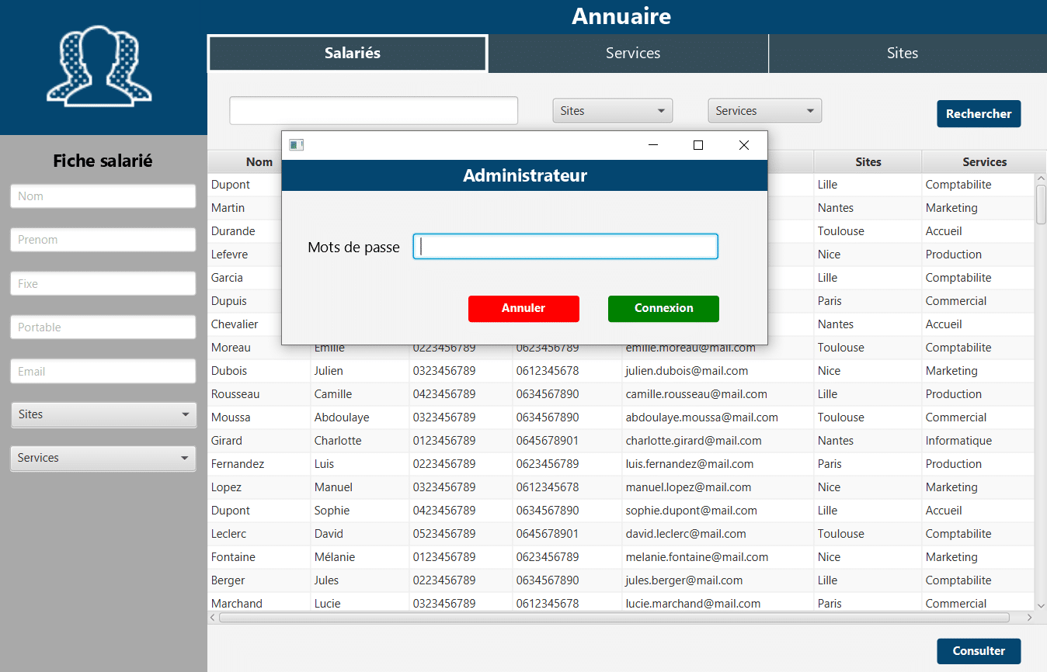This screenshot has width=1047, height=672.
Task: Open the Sites filter dropdown next to search
Action: [x=612, y=110]
